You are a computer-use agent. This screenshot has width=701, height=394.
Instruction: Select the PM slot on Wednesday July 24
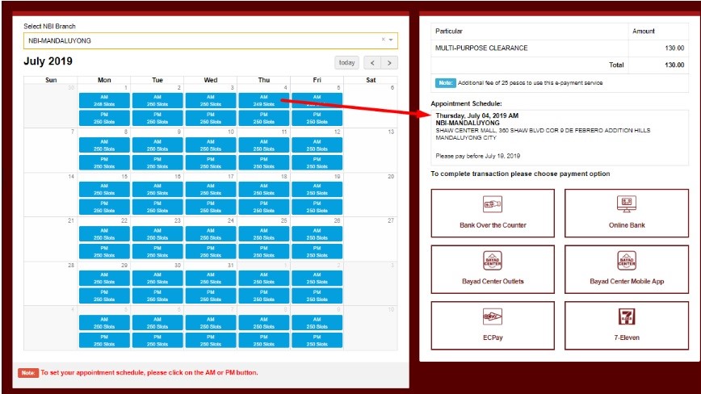(211, 252)
